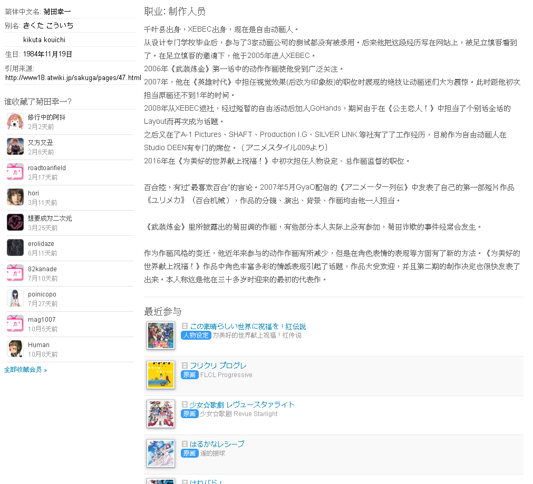Click poinicopo's avatar image

[15, 298]
